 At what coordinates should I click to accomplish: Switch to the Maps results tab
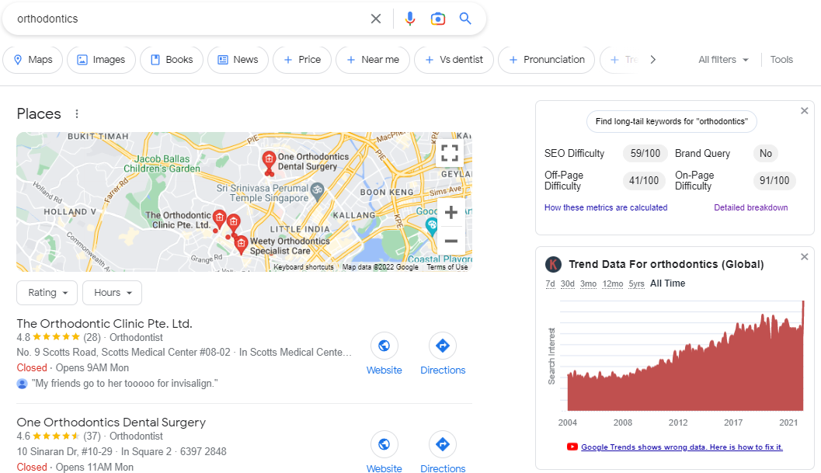click(x=33, y=60)
